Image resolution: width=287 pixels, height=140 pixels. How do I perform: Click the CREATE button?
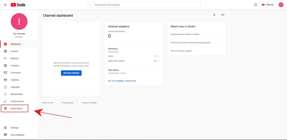point(267,5)
